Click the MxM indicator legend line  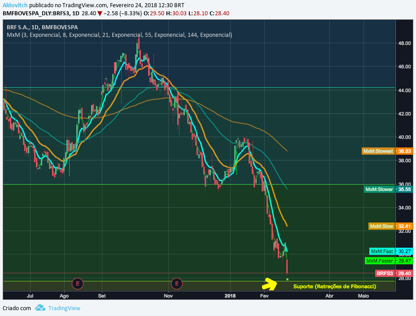click(119, 35)
